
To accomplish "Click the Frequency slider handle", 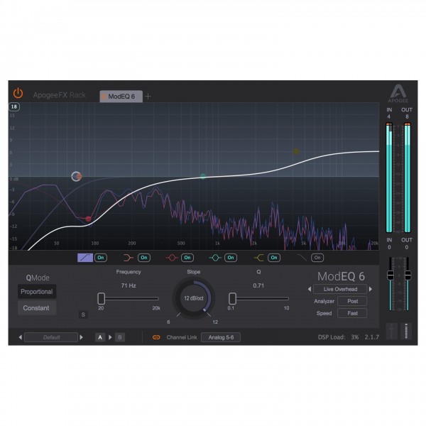I will 102,298.
